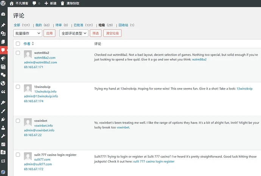Open the Plugins plug sidebar icon
Image resolution: width=261 pixels, height=176 pixels.
coord(3,119)
